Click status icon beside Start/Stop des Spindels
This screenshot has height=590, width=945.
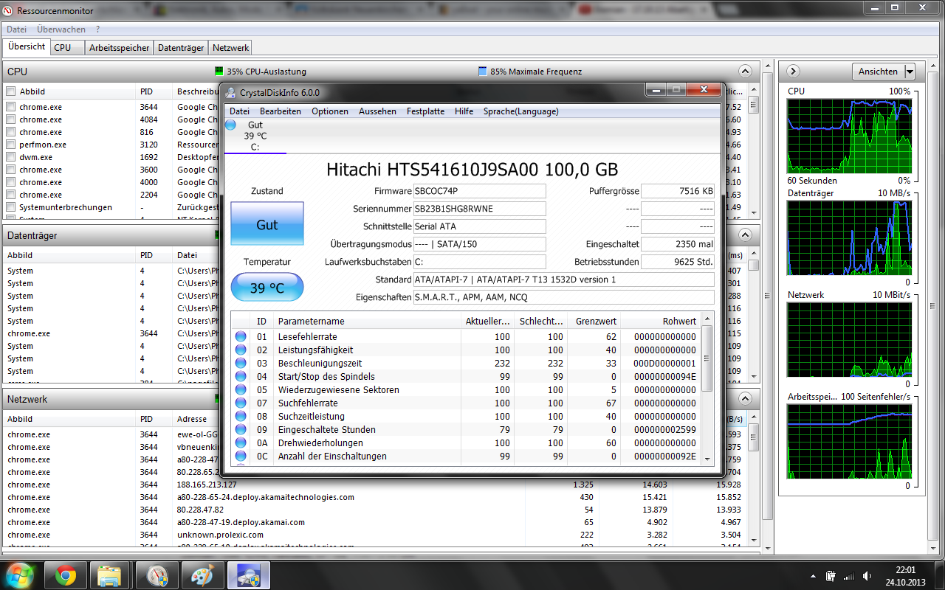click(241, 376)
